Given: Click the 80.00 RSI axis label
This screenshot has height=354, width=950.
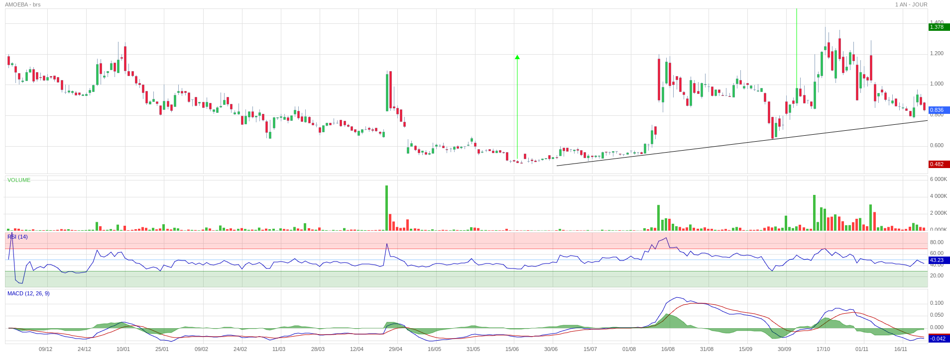Looking at the screenshot, I should [x=937, y=242].
